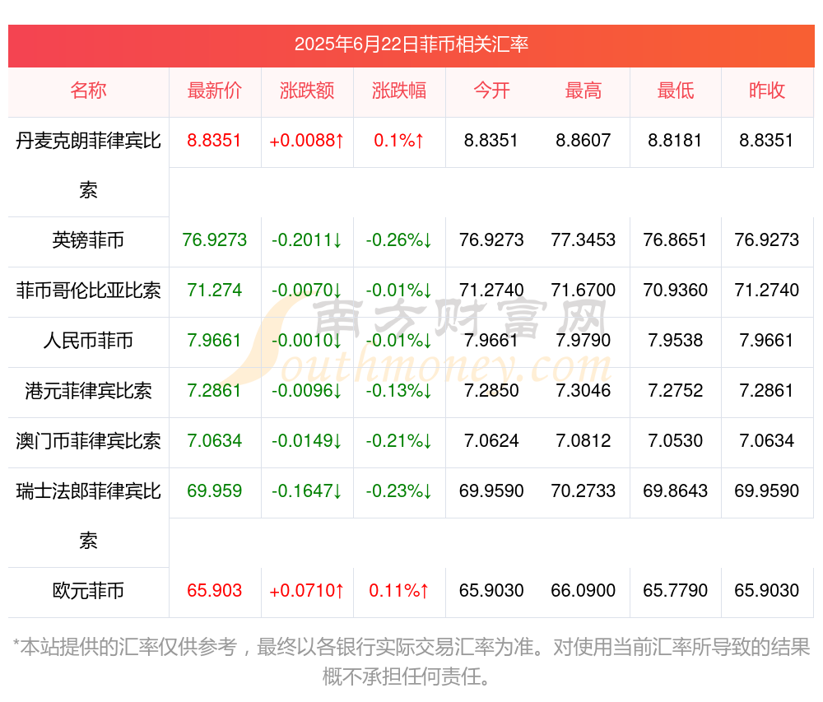
Task: Click the 港元菲律宾比索 row name
Action: point(88,391)
